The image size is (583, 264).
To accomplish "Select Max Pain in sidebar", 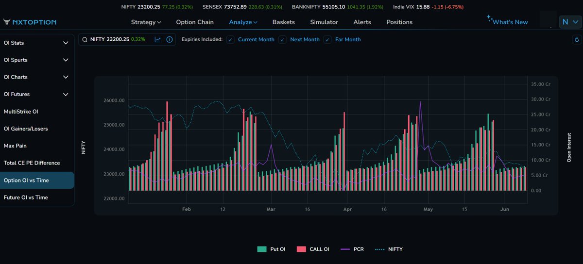I will tap(37, 146).
